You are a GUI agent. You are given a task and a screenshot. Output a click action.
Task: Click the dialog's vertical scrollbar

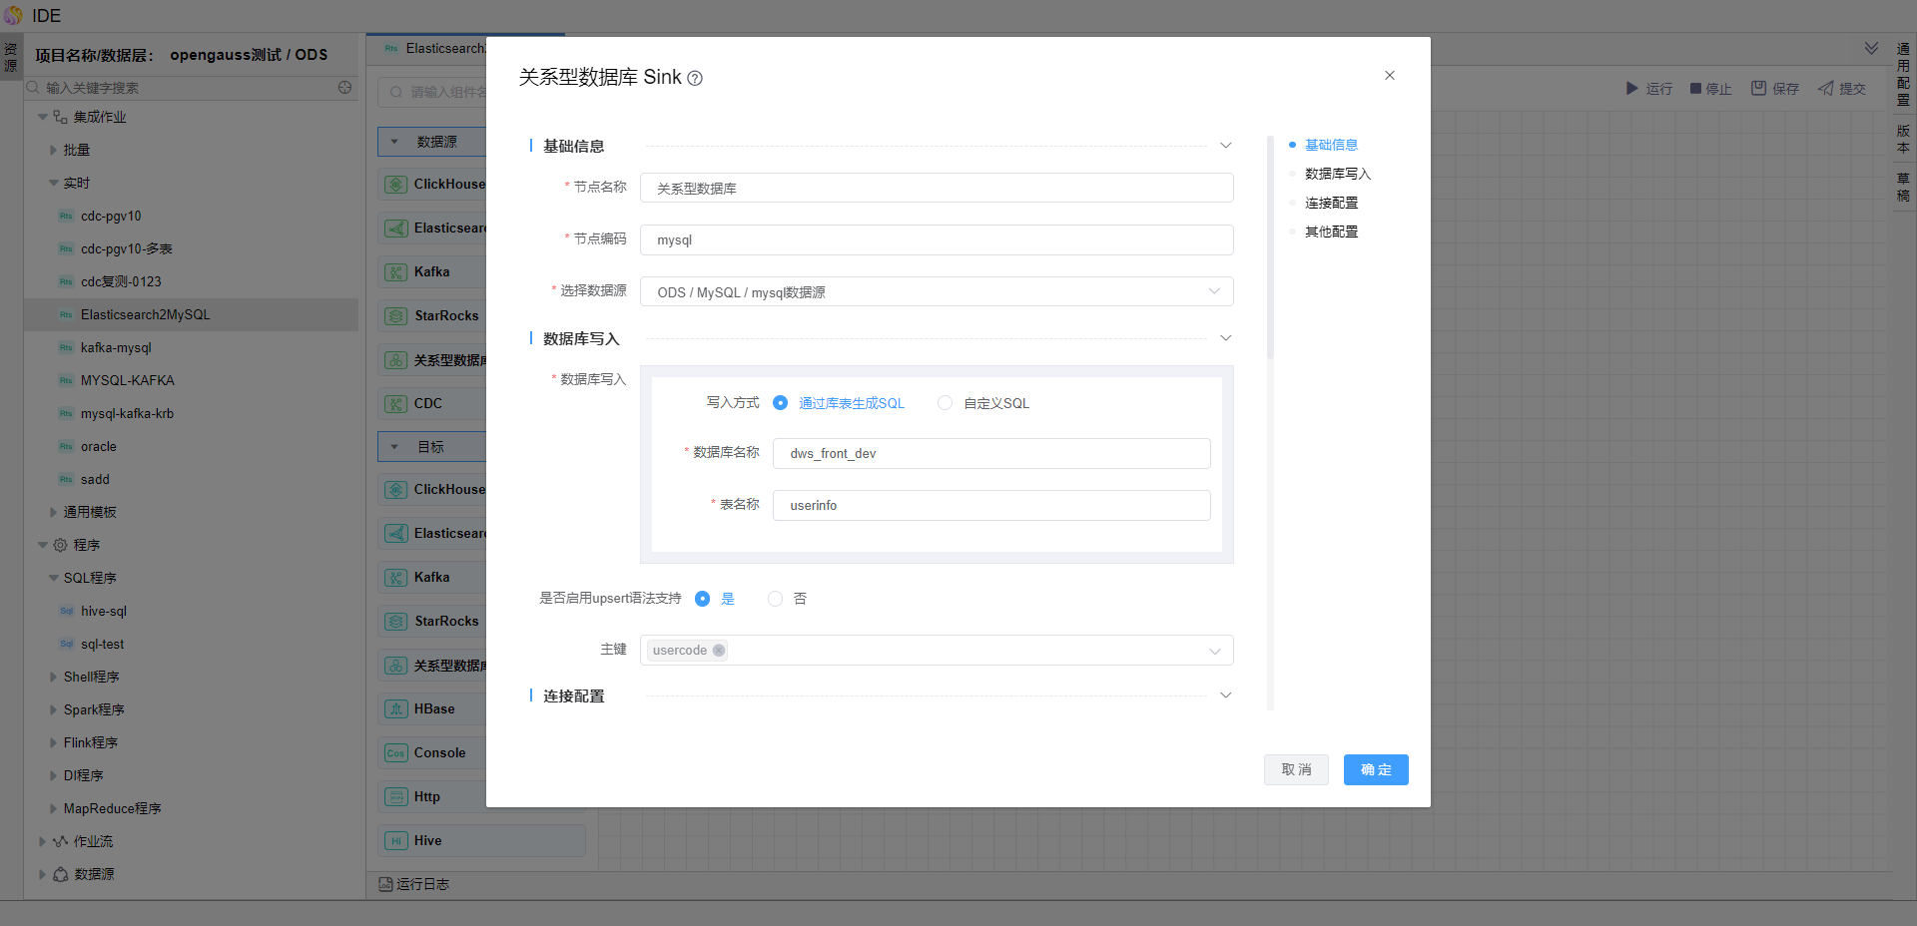1270,249
